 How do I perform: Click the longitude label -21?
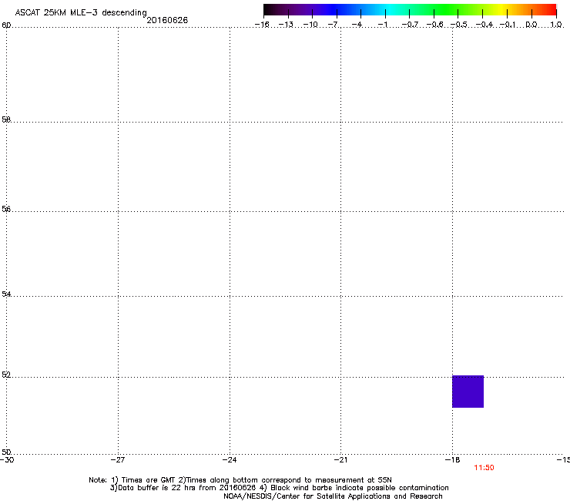click(341, 460)
